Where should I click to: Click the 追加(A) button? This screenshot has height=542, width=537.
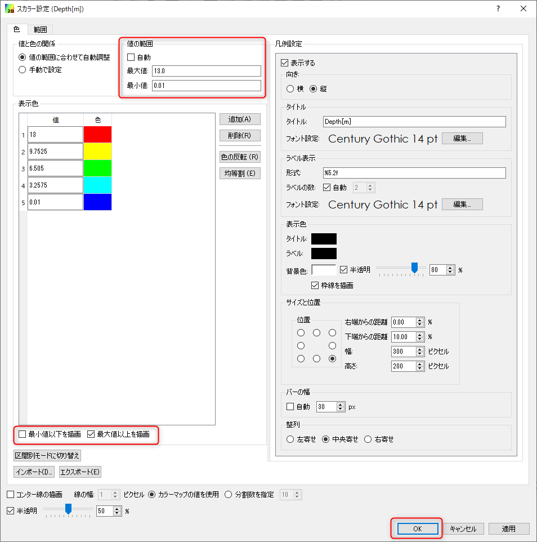click(x=240, y=119)
